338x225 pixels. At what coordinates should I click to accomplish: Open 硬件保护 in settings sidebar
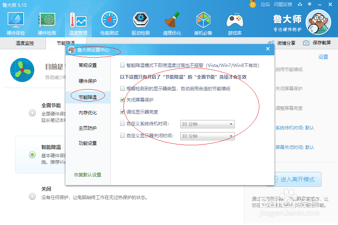88,81
